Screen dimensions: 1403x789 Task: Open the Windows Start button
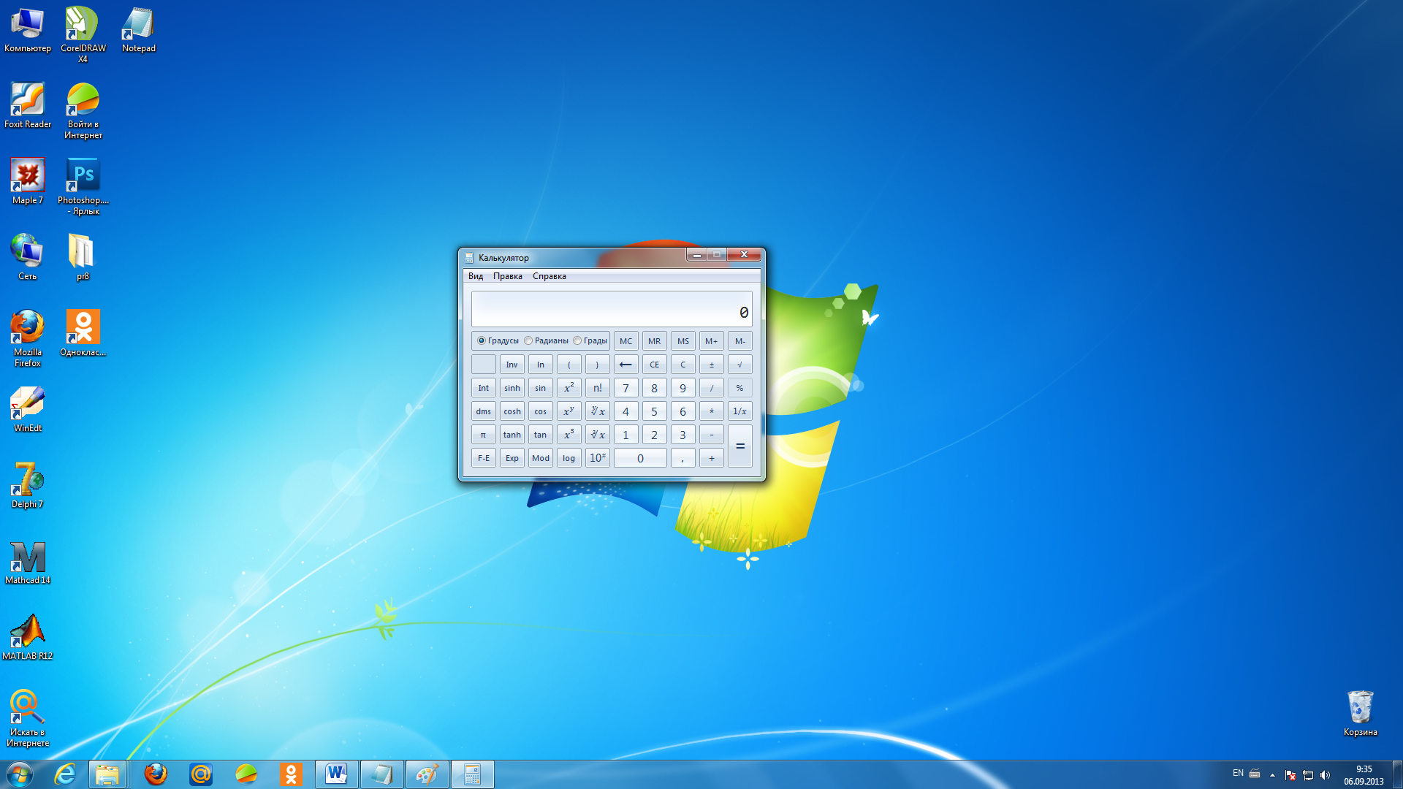pos(20,774)
